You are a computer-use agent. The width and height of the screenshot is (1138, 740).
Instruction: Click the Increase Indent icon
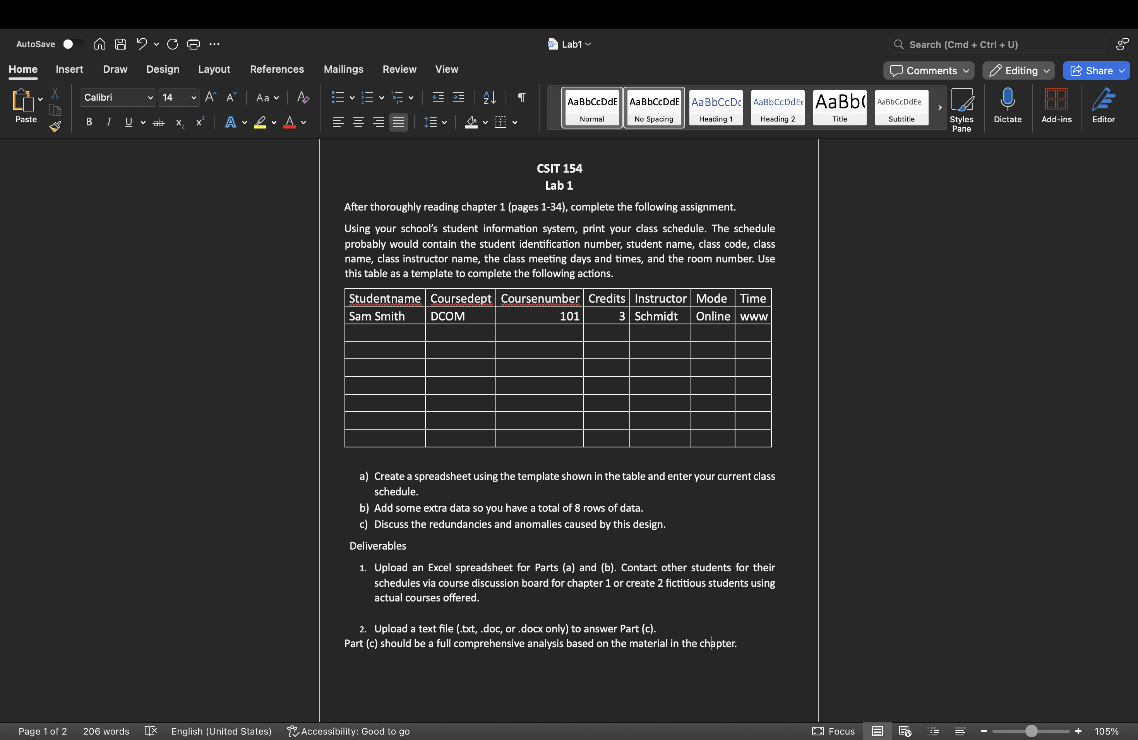click(458, 98)
